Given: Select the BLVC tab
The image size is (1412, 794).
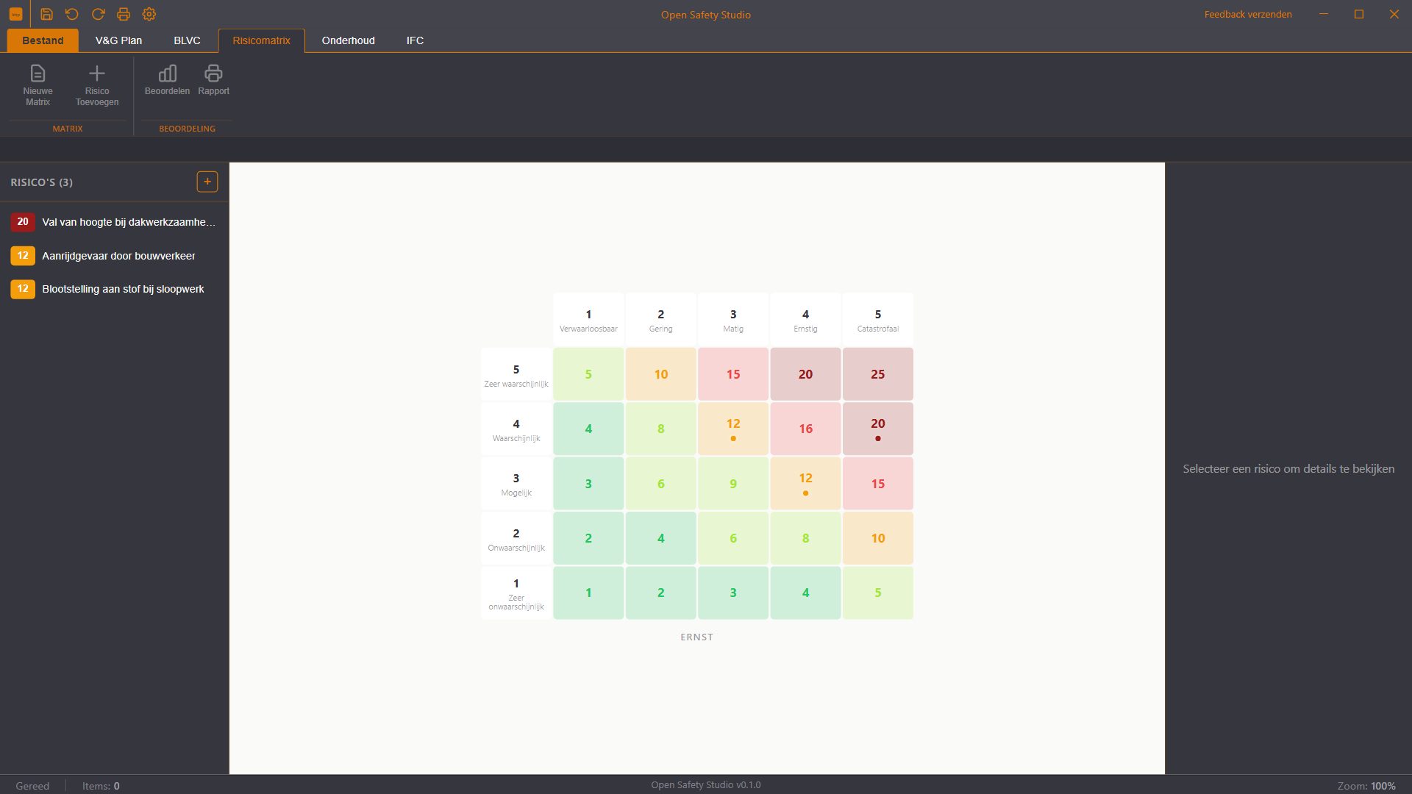Looking at the screenshot, I should point(187,40).
